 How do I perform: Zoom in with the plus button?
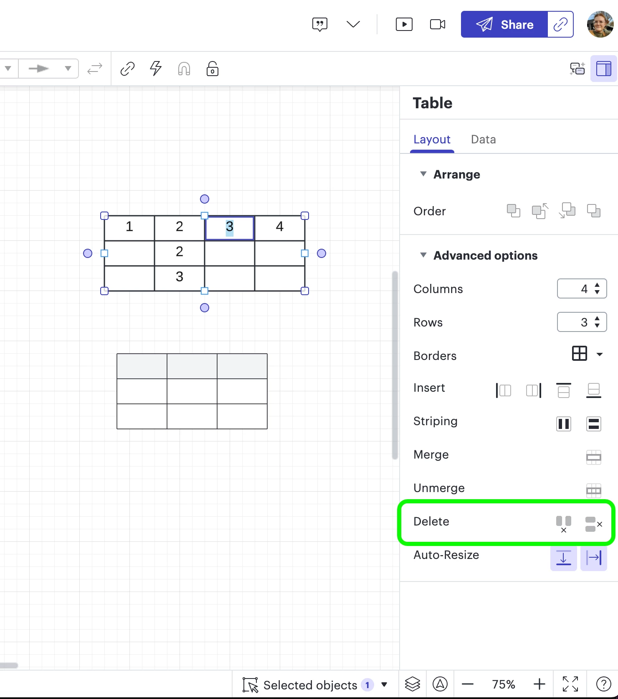(x=539, y=684)
